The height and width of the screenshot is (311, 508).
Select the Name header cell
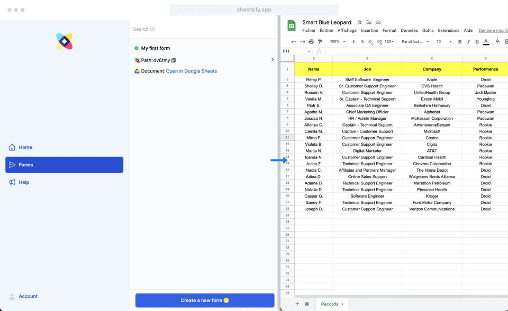(x=314, y=69)
